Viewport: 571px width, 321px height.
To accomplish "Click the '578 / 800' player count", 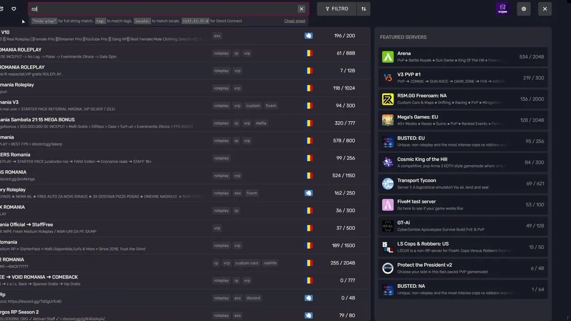I will click(x=345, y=140).
